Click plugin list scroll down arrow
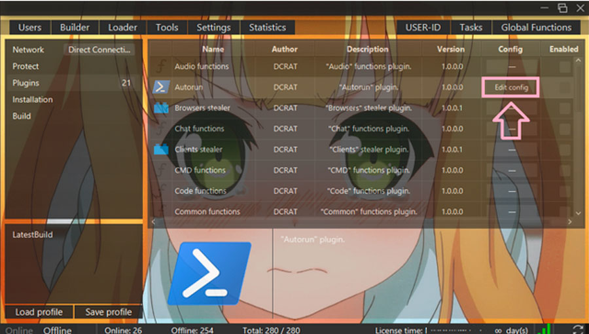 pos(579,213)
